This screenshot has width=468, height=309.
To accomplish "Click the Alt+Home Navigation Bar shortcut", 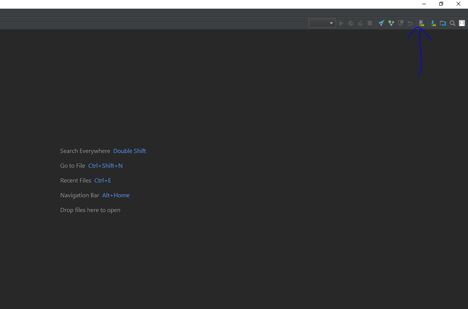I will click(x=116, y=195).
